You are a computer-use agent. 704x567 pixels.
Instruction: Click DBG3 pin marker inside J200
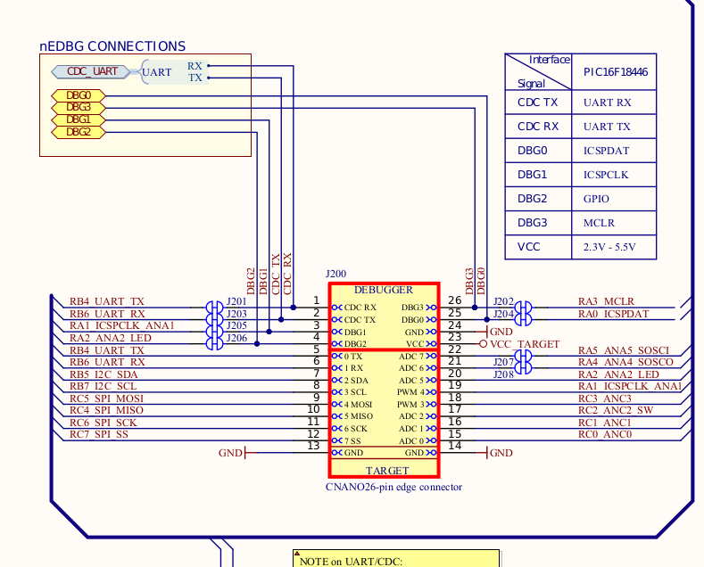coord(432,308)
